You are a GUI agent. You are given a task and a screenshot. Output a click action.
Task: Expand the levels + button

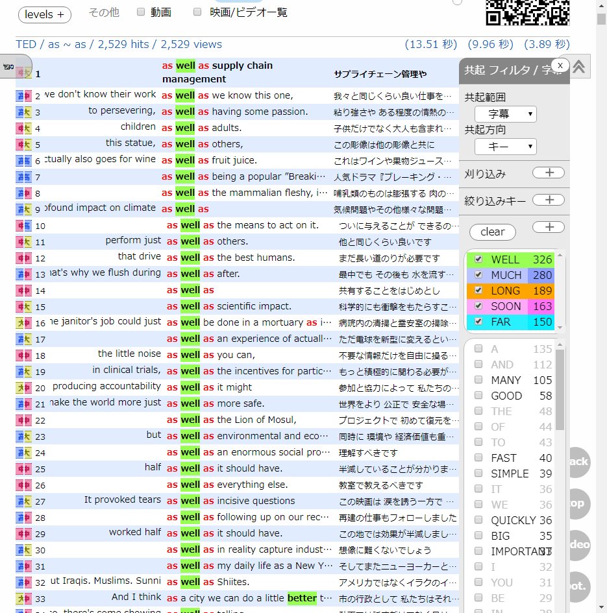coord(45,14)
